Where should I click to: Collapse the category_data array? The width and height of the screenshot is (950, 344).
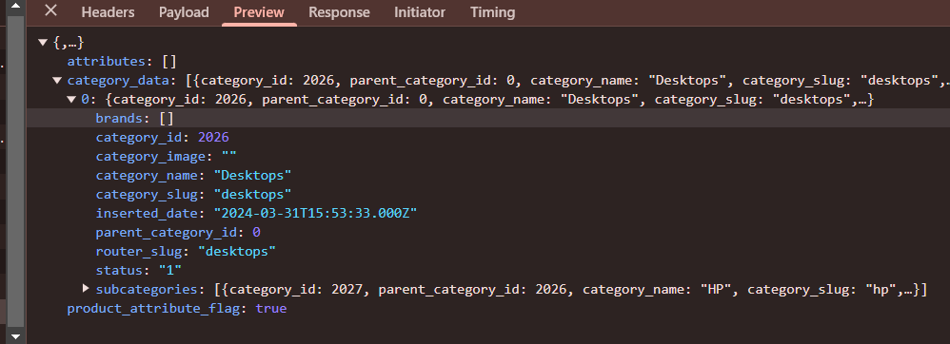57,81
